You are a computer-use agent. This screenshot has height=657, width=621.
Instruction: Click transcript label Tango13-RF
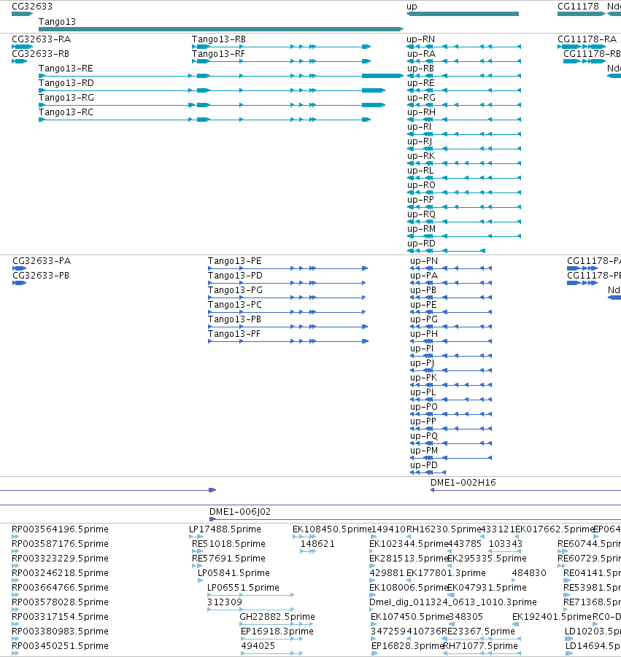click(x=218, y=54)
